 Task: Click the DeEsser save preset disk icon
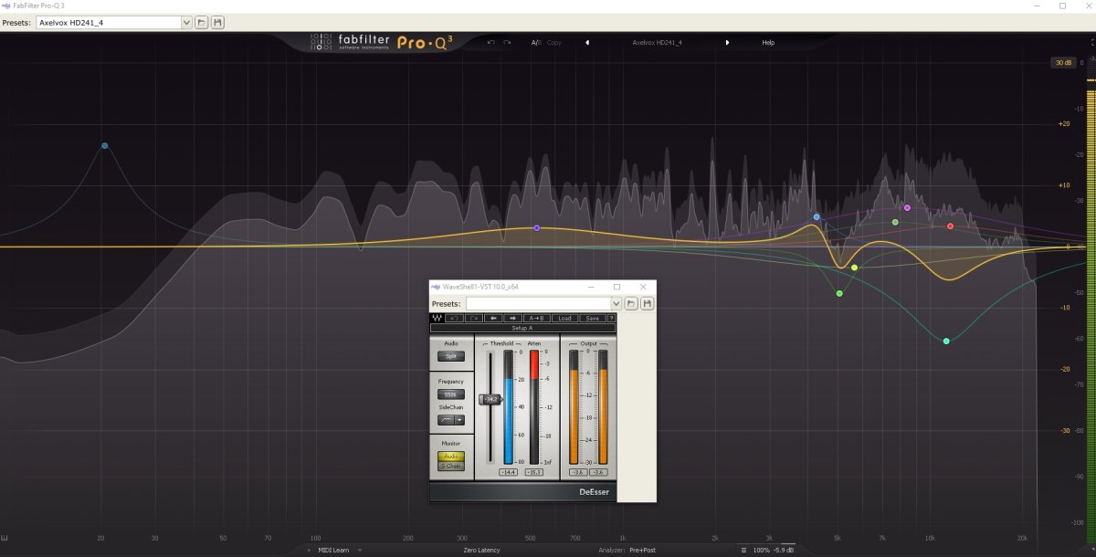(x=647, y=303)
